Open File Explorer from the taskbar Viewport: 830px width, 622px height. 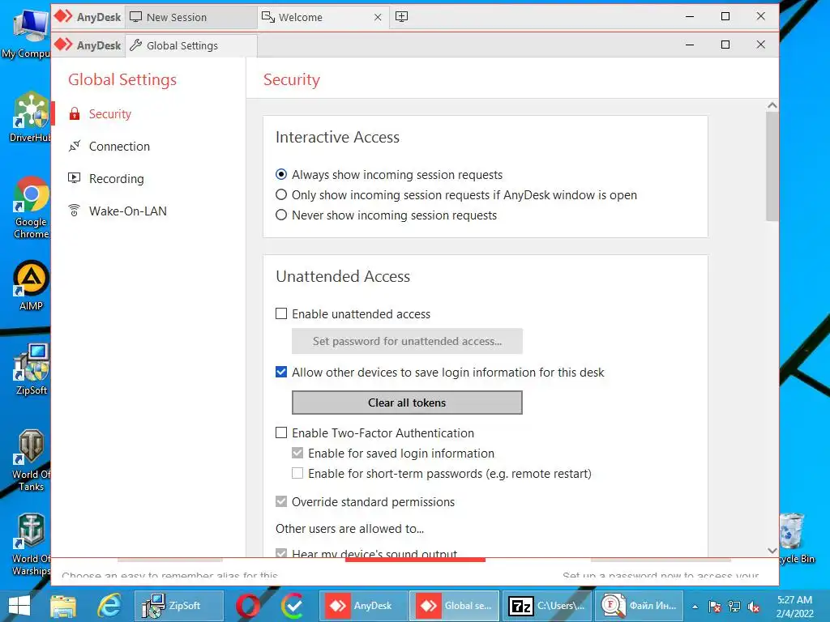point(63,606)
